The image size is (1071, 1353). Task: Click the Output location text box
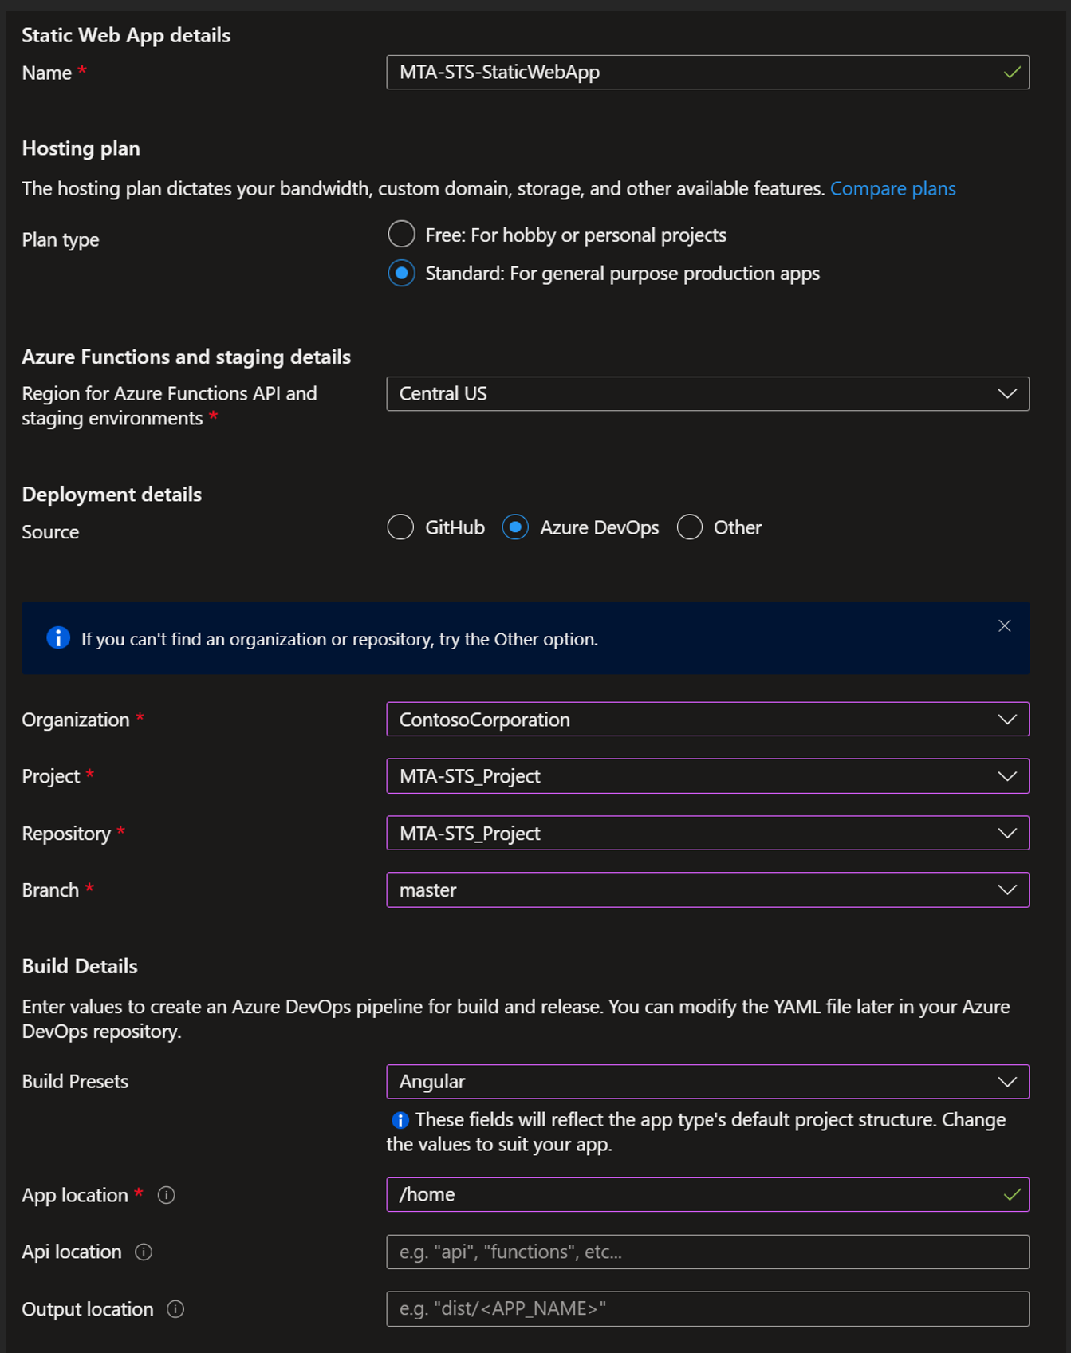point(707,1309)
